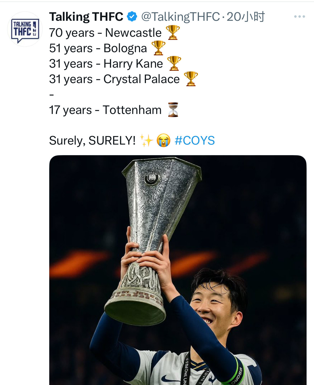Click the 'Surely, SURELY!' text
The height and width of the screenshot is (385, 314).
point(92,141)
